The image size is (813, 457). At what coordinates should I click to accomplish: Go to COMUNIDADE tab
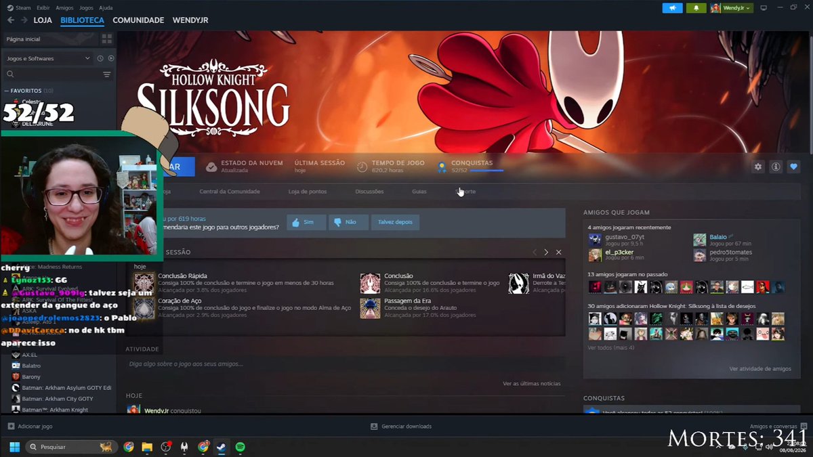[x=138, y=20]
